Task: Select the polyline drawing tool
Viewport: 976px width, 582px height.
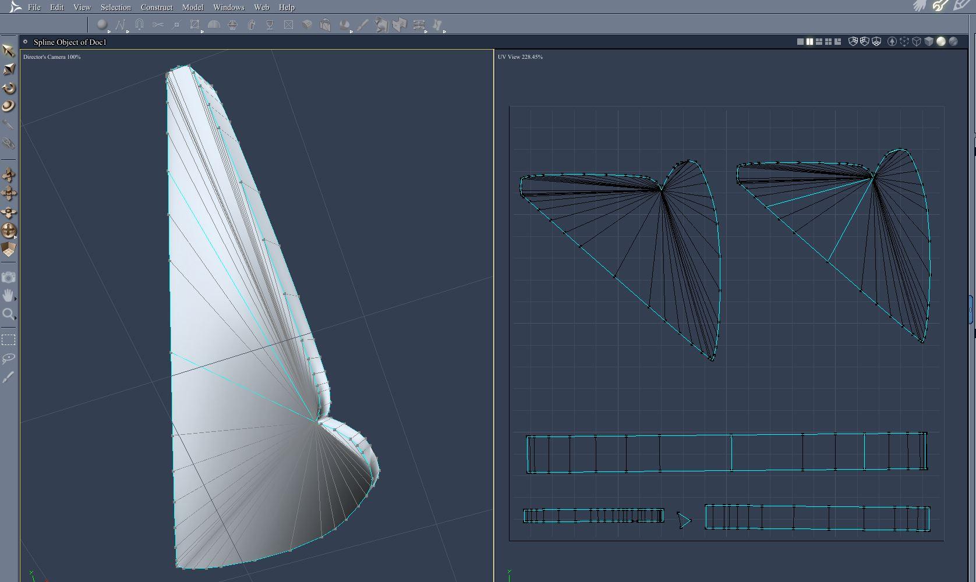Action: point(121,24)
